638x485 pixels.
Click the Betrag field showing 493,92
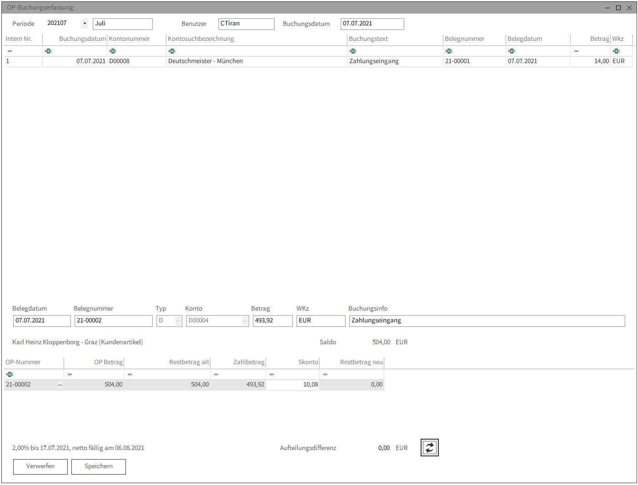click(273, 321)
